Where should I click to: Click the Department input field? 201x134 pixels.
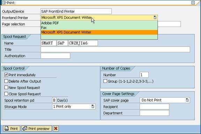click(155, 113)
